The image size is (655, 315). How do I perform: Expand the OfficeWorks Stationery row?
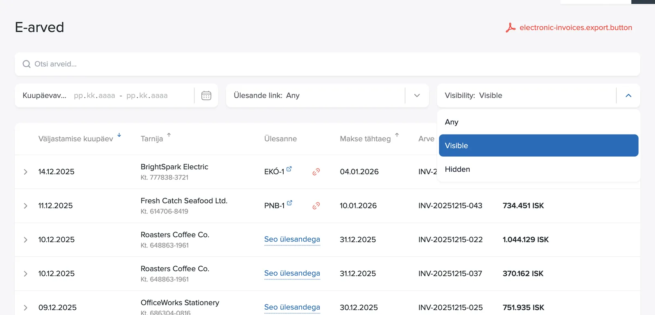point(25,308)
